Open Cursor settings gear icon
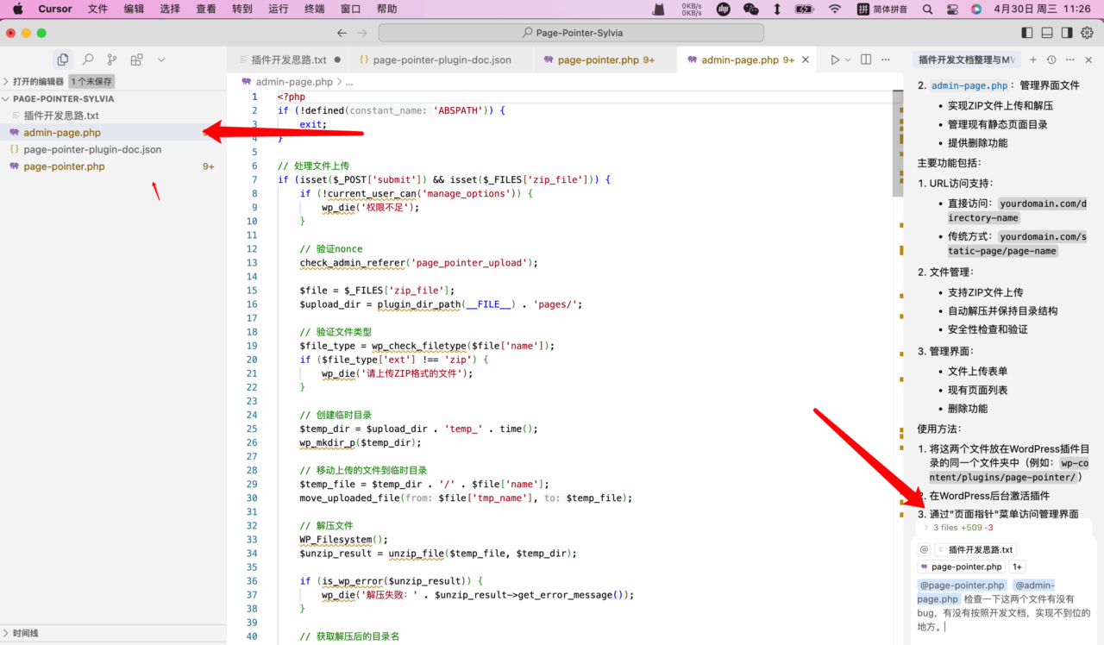The image size is (1104, 645). pos(1088,33)
